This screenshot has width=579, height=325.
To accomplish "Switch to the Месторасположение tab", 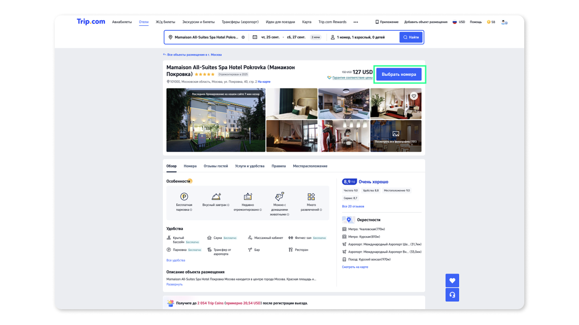I will pos(310,166).
